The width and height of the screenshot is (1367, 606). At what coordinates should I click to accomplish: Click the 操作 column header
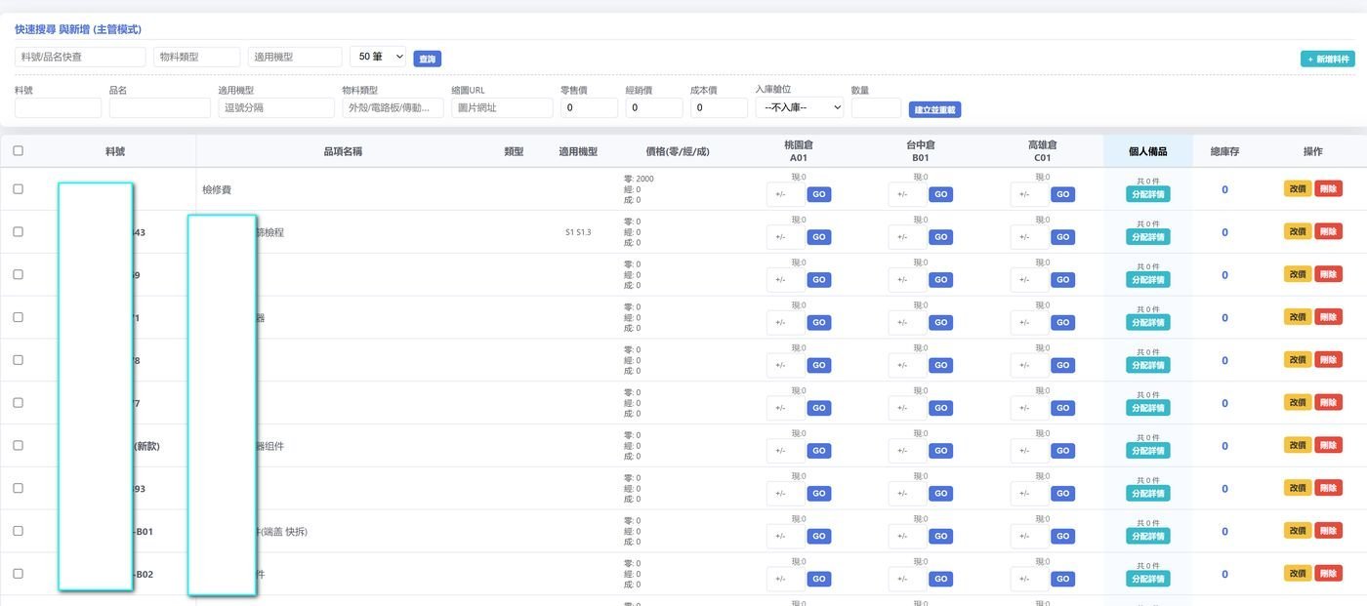[1313, 152]
